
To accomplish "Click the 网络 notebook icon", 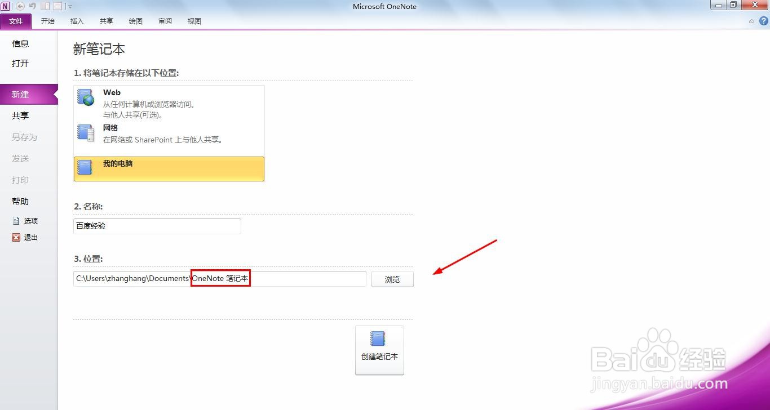I will pyautogui.click(x=86, y=133).
